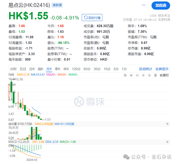Select the 周K chart tab
The width and height of the screenshot is (177, 164).
[40, 69]
